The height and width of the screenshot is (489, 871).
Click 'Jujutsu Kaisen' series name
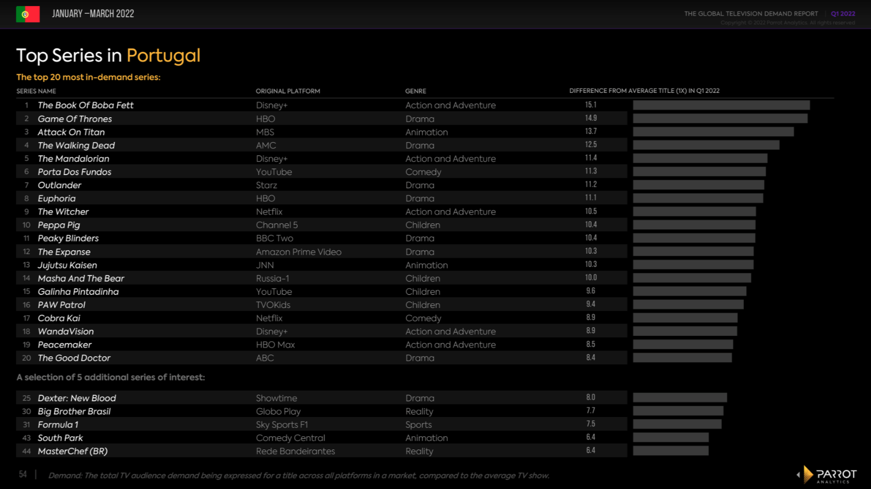tap(67, 265)
